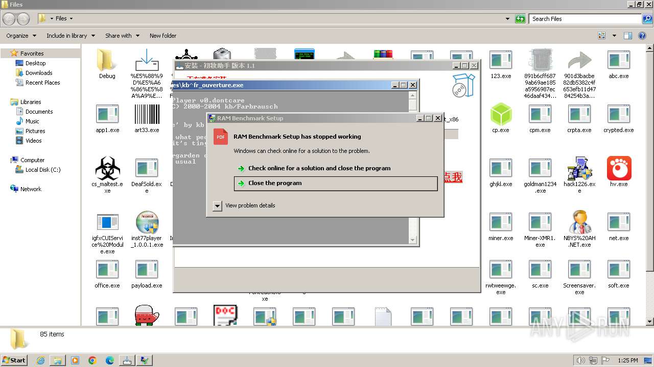Select the net.exe file icon

[x=619, y=222]
